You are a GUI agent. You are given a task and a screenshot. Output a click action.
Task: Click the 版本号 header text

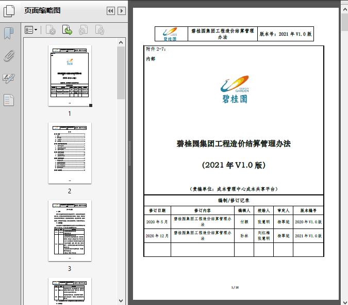(x=286, y=34)
